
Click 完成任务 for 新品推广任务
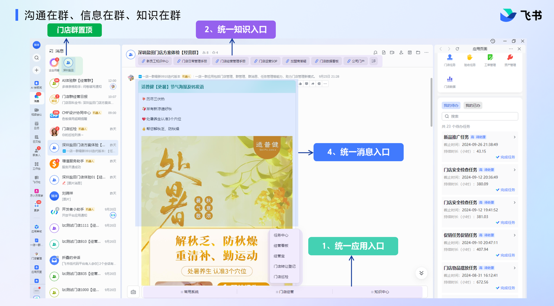tap(506, 157)
